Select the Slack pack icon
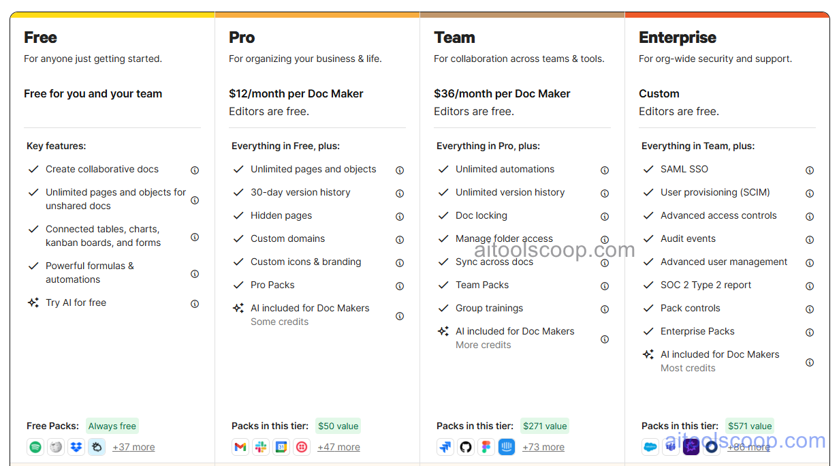Image resolution: width=839 pixels, height=466 pixels. [x=261, y=447]
